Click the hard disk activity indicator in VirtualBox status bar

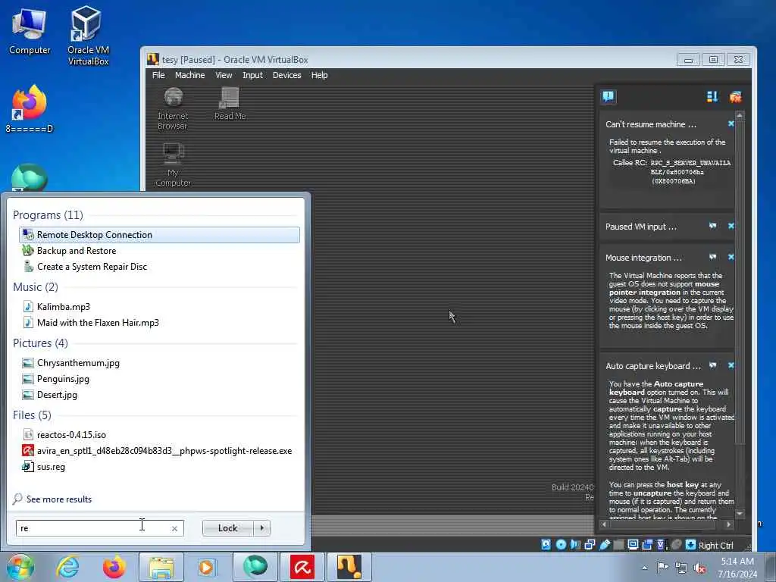coord(546,545)
